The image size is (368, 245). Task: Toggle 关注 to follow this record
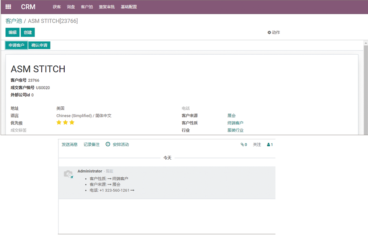257,145
